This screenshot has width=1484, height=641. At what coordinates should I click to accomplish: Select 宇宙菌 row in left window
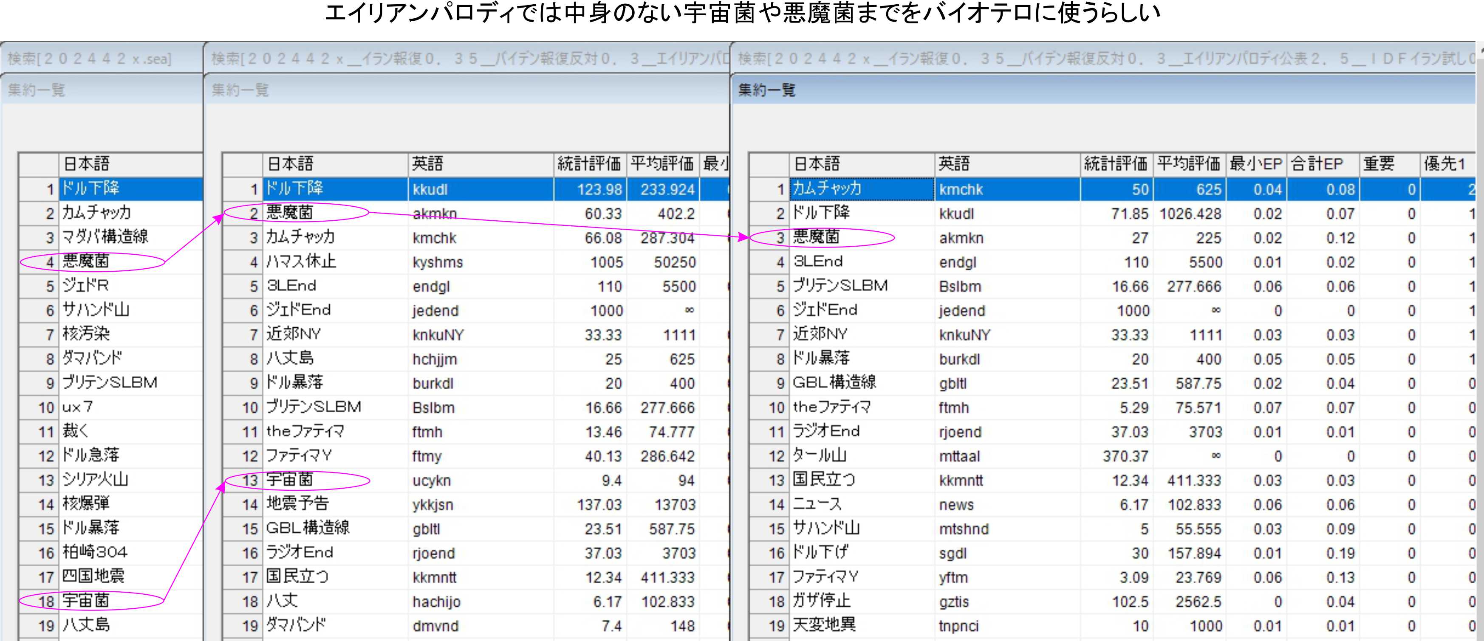pos(111,601)
